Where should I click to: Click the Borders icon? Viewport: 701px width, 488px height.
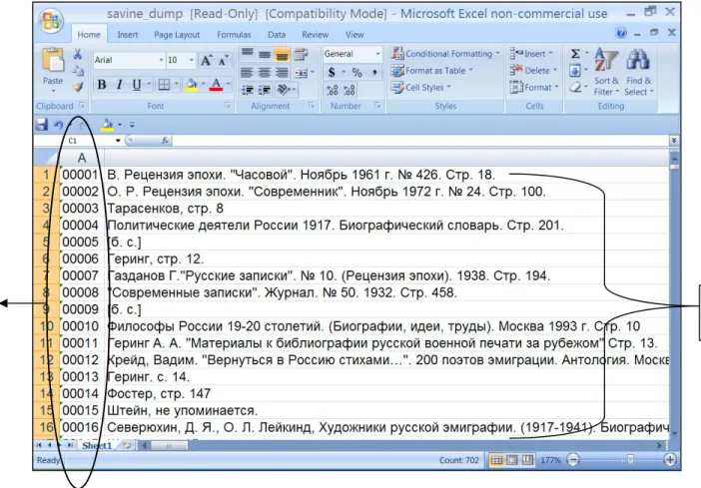164,85
